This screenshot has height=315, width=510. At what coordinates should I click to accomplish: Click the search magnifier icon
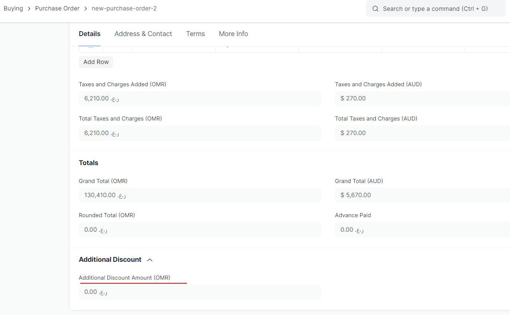[x=375, y=8]
